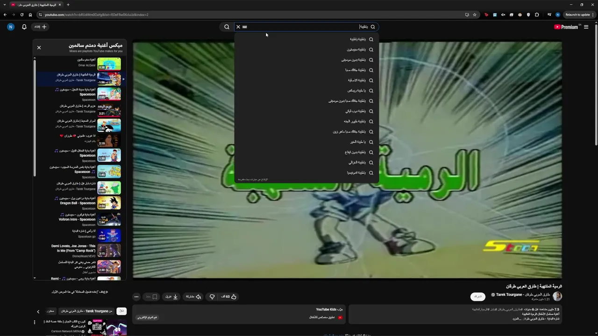Open the notifications bell icon
The image size is (598, 336).
point(24,27)
